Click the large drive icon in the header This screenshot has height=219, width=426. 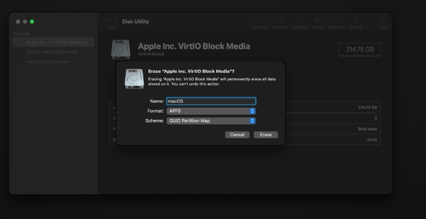point(121,49)
